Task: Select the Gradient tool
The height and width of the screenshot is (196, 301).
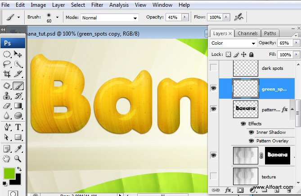Action: (x=18, y=105)
